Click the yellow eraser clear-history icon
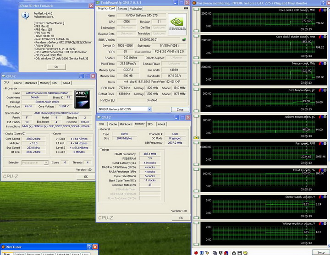Image resolution: width=330 pixels, height=255 pixels. 207,253
